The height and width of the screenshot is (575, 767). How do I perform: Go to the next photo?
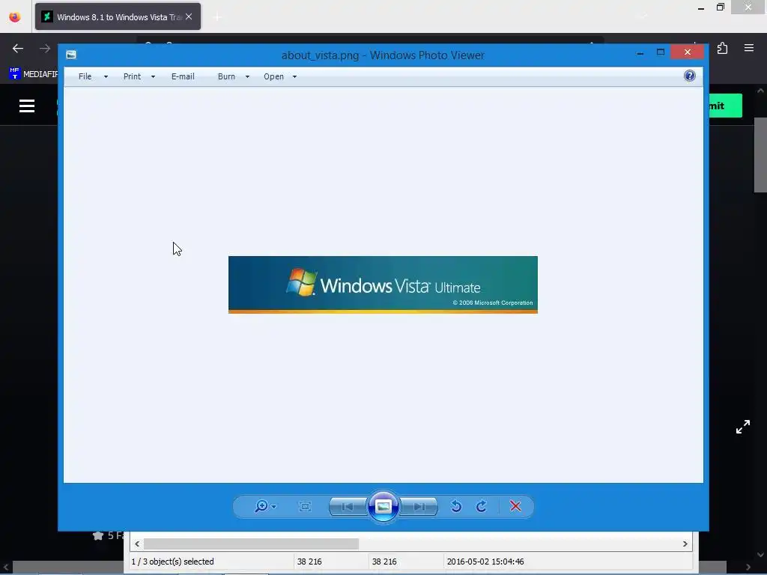pos(419,507)
